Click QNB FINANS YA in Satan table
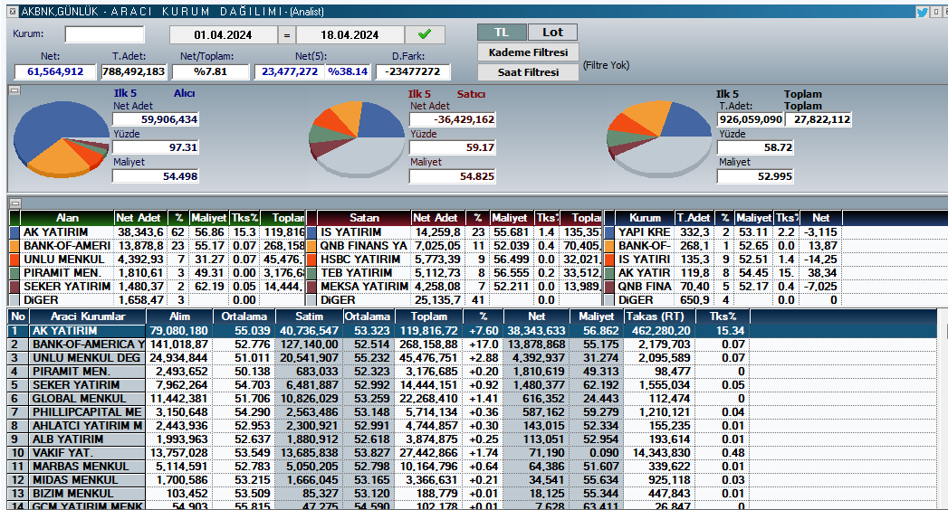 click(364, 246)
